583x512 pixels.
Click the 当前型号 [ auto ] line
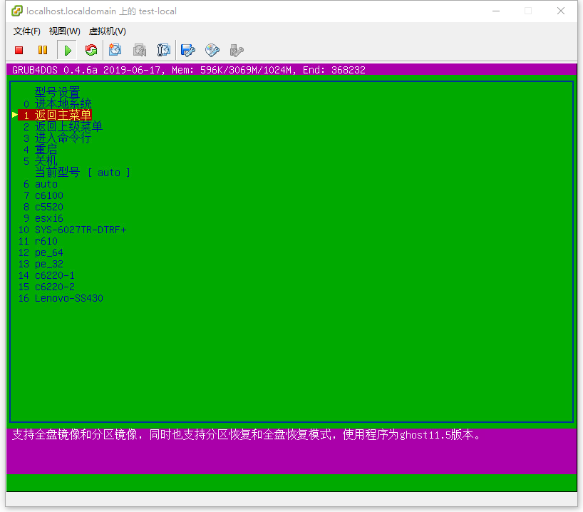[82, 173]
